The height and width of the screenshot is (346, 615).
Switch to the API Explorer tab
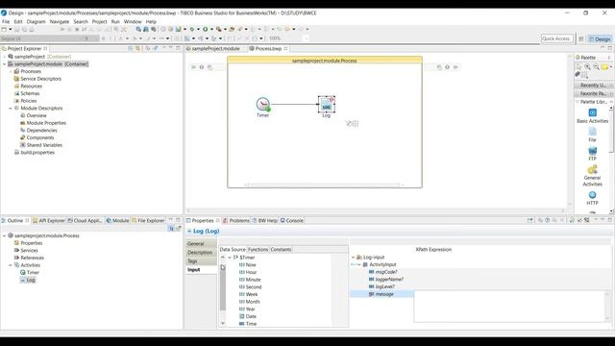(x=49, y=220)
